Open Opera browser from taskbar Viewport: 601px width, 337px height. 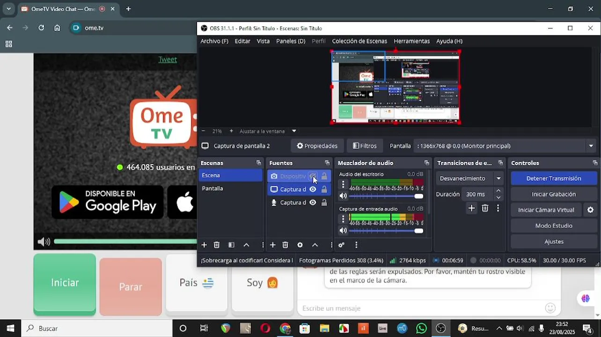(x=265, y=329)
